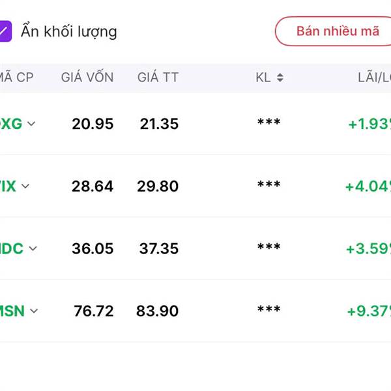Image resolution: width=391 pixels, height=391 pixels.
Task: Click the GIÁ VỐN column header
Action: coord(87,78)
